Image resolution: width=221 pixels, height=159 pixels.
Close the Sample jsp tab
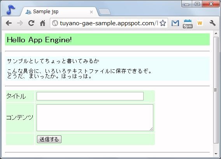click(x=91, y=12)
